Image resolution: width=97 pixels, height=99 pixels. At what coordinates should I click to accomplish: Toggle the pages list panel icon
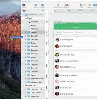(x=43, y=11)
